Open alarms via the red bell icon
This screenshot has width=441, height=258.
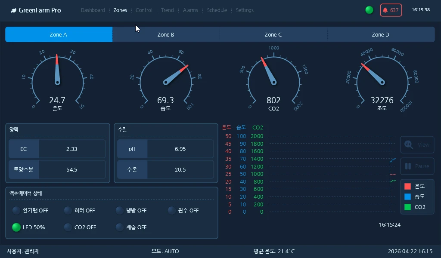385,9
